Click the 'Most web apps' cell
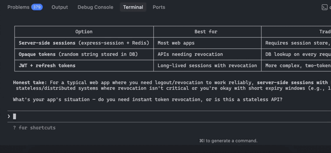The height and width of the screenshot is (153, 331). pyautogui.click(x=207, y=43)
